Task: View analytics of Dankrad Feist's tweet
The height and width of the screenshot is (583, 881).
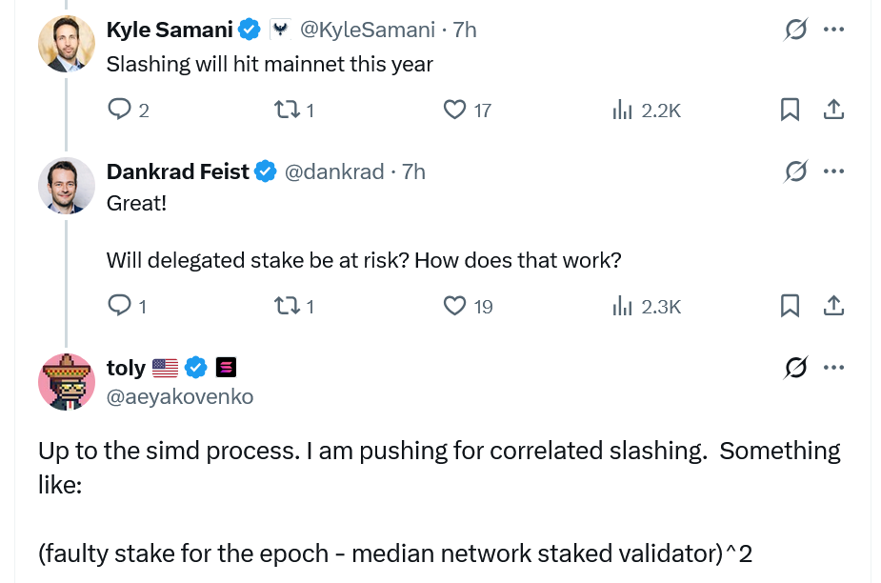Action: point(623,306)
